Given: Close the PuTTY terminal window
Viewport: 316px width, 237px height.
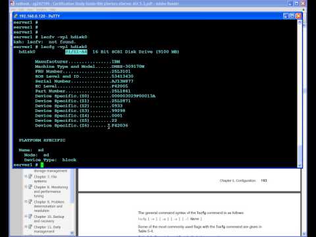Looking at the screenshot, I should [x=298, y=16].
